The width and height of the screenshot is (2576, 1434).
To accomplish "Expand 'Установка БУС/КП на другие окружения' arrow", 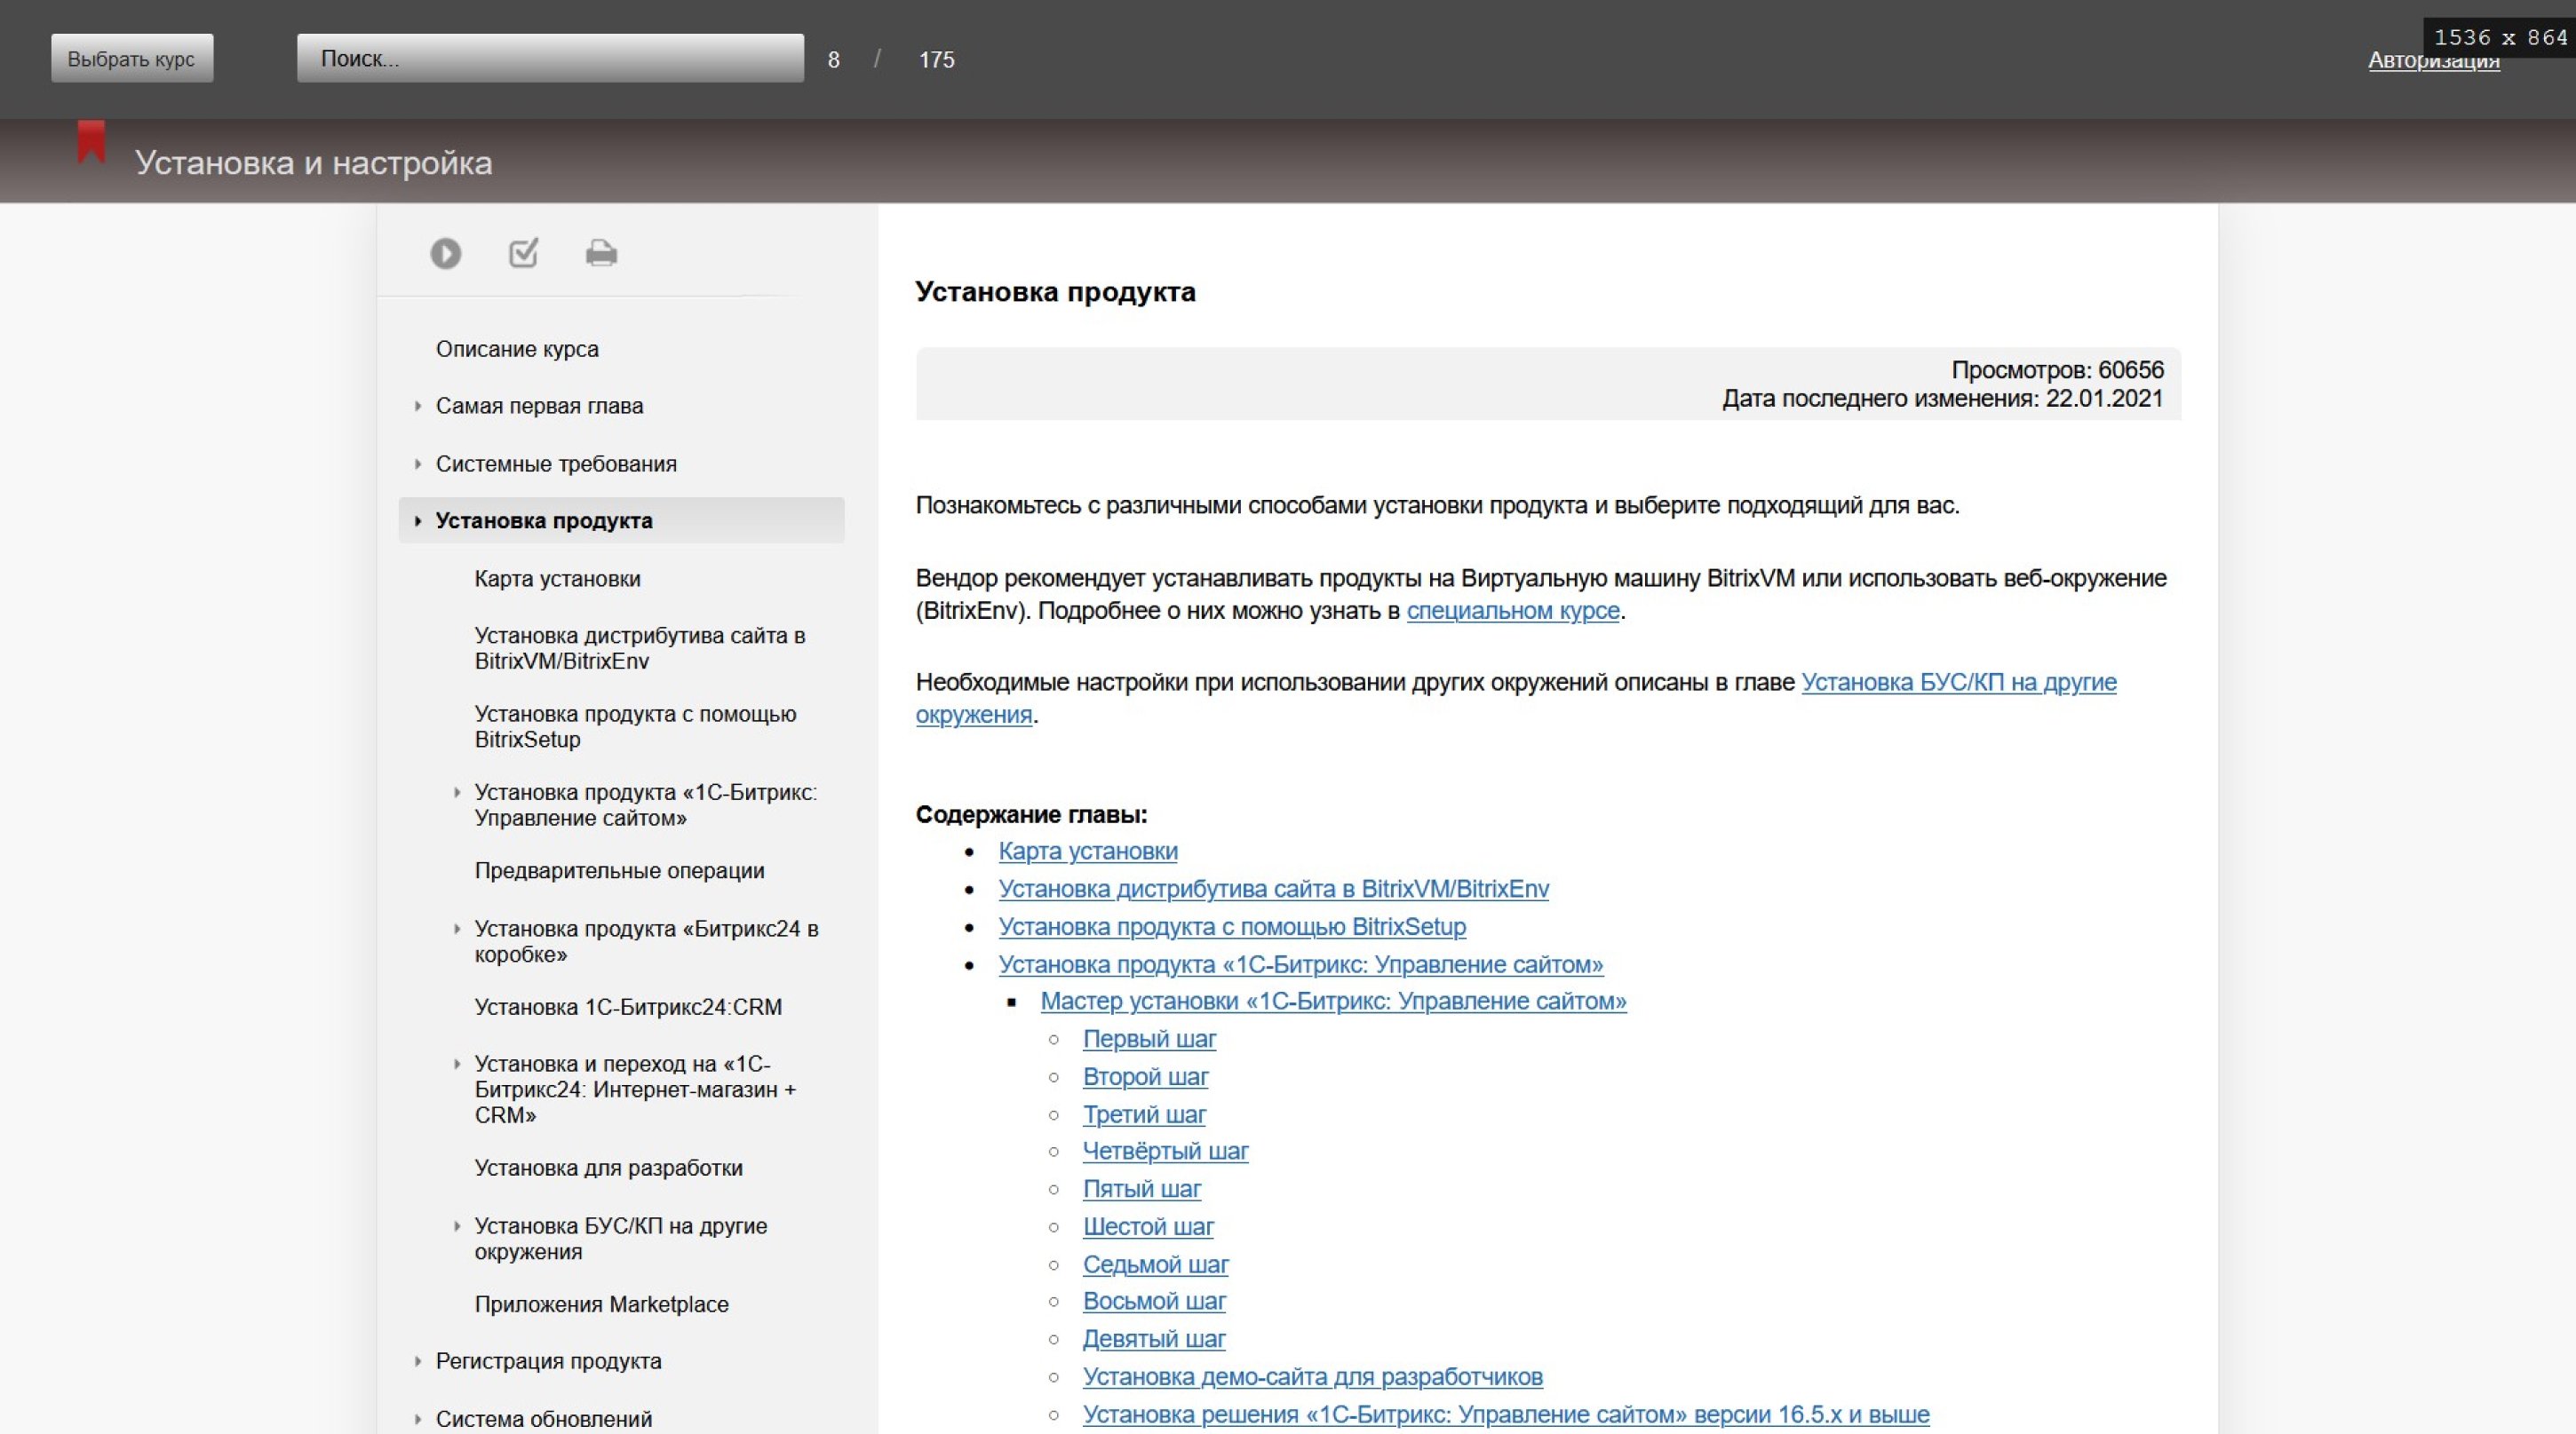I will click(457, 1226).
